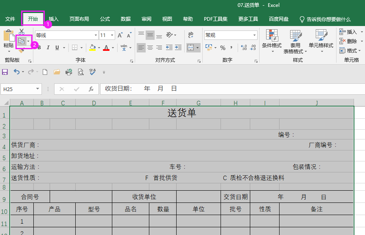Click the Insert Function fx icon
The height and width of the screenshot is (235, 365).
[x=90, y=89]
